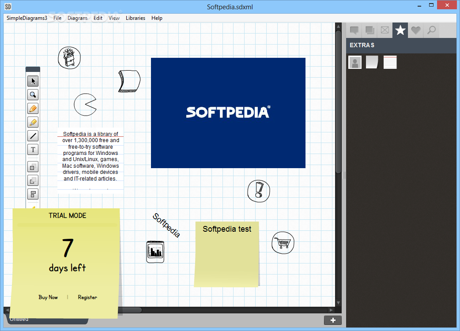Select the magnifier zoom tool
Image resolution: width=460 pixels, height=331 pixels.
click(33, 95)
